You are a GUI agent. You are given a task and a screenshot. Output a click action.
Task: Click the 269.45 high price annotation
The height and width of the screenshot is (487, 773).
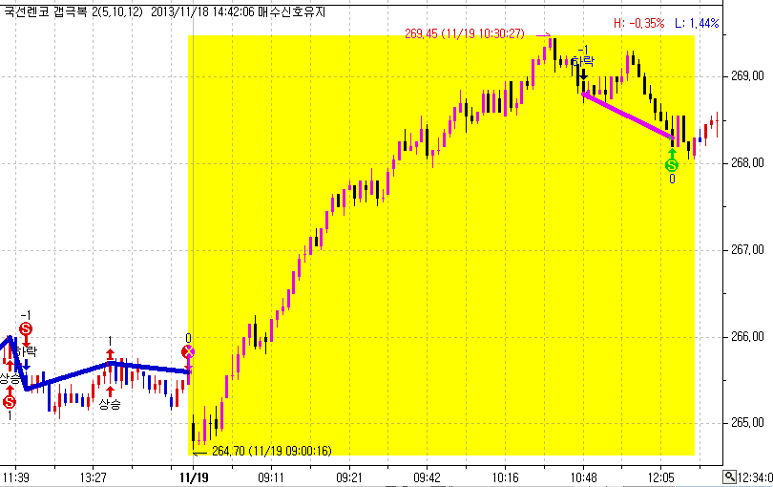465,34
